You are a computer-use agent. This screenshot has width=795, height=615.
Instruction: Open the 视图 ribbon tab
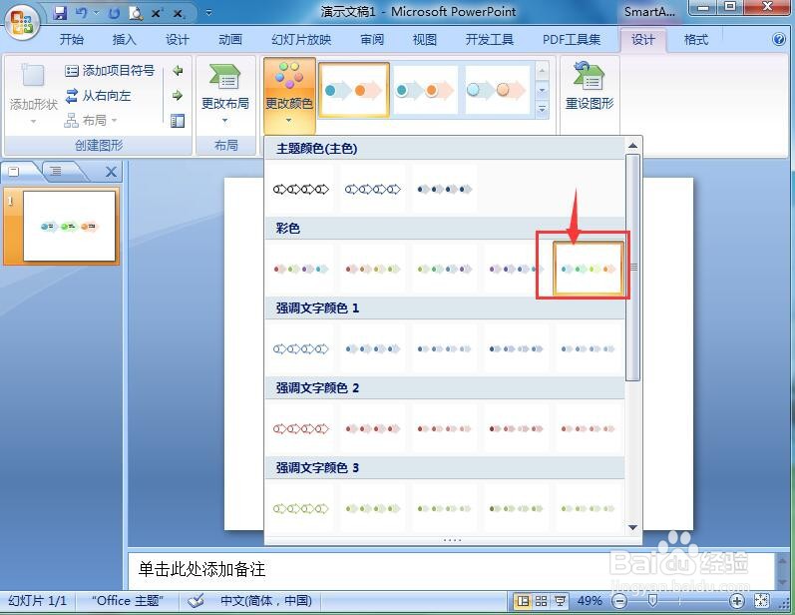424,39
